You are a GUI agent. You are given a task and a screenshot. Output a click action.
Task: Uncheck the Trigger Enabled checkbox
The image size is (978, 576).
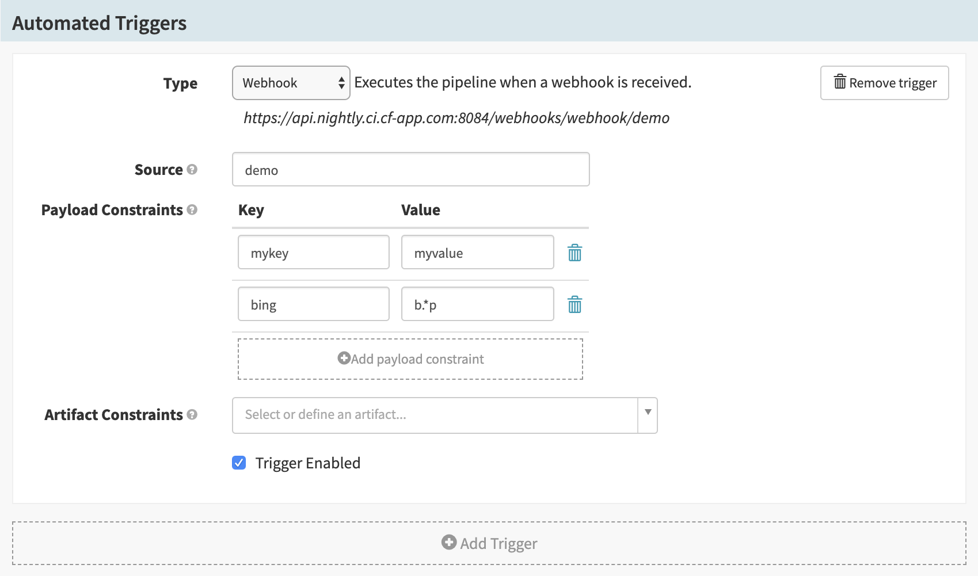click(239, 463)
